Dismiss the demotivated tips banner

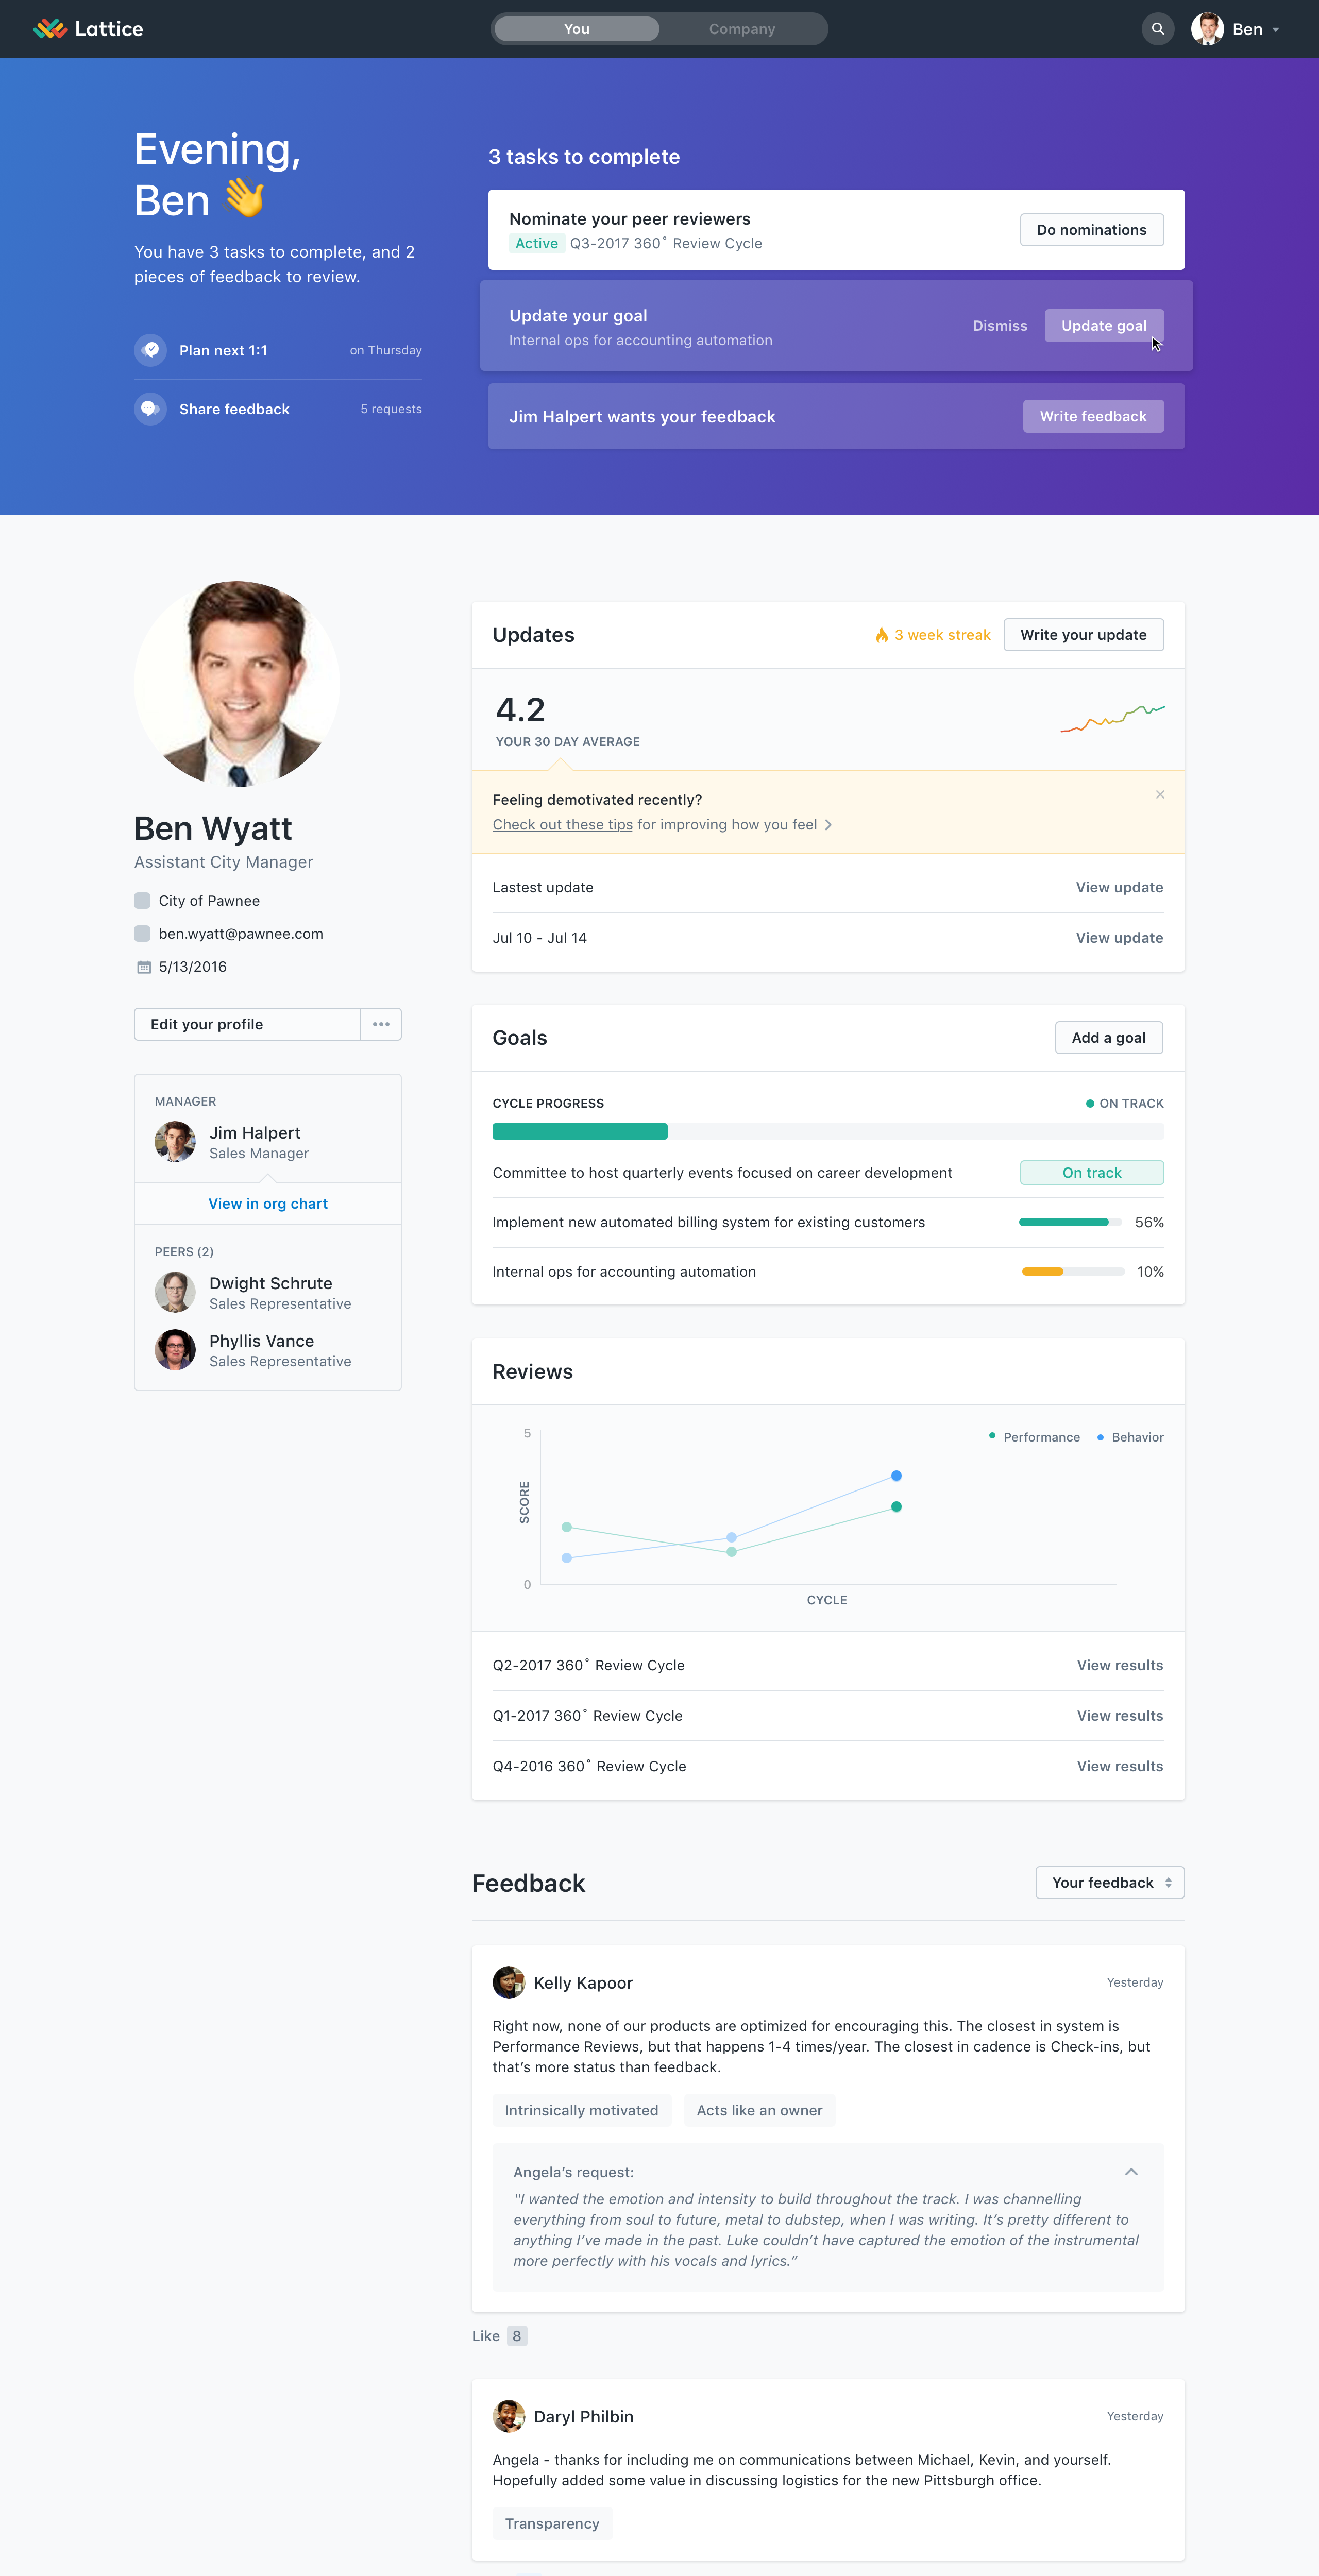[x=1159, y=795]
